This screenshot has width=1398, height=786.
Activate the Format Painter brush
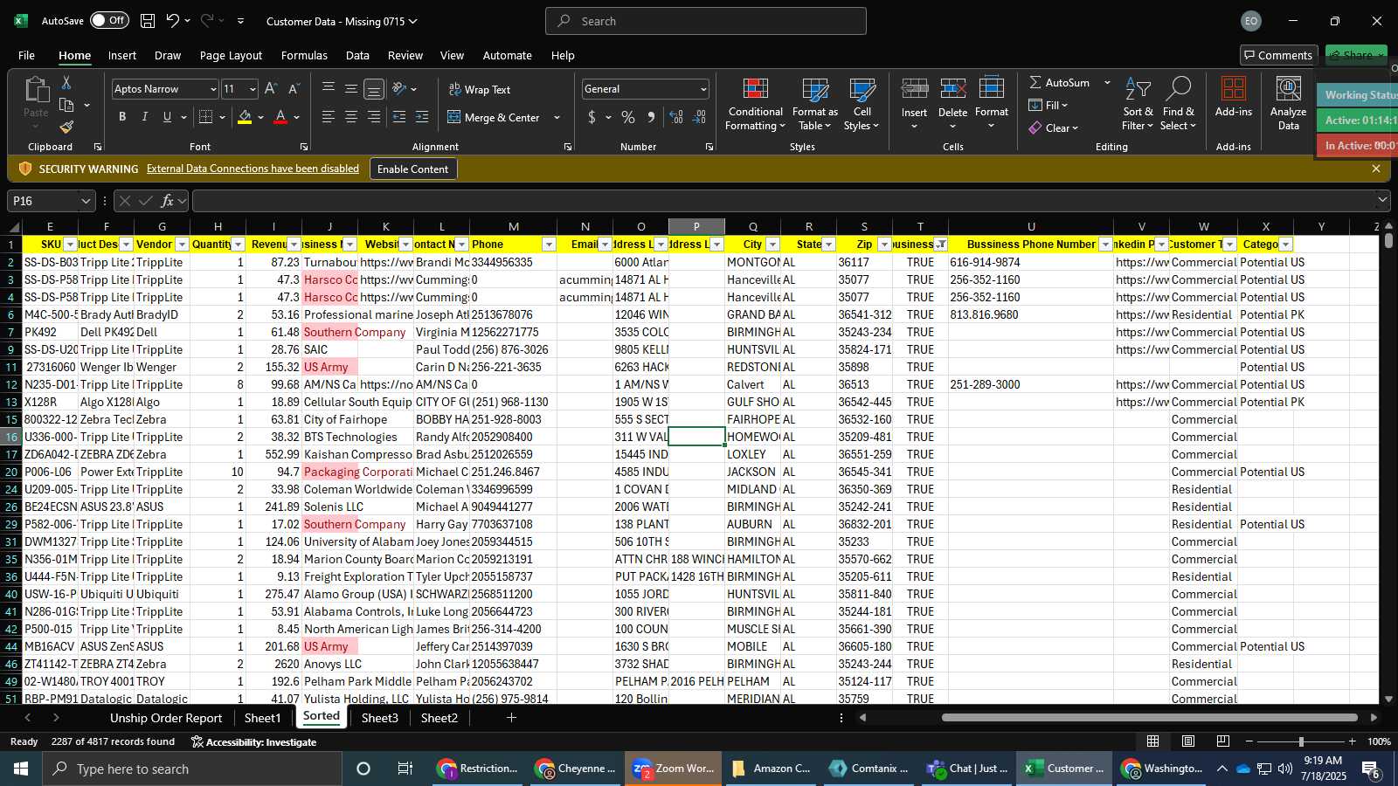click(66, 127)
